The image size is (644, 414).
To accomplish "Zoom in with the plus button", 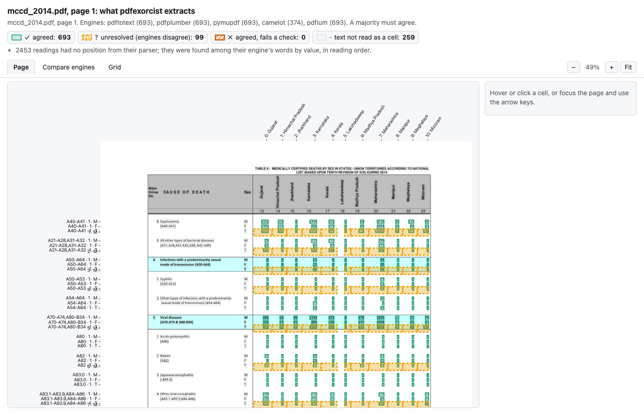I will pos(611,67).
